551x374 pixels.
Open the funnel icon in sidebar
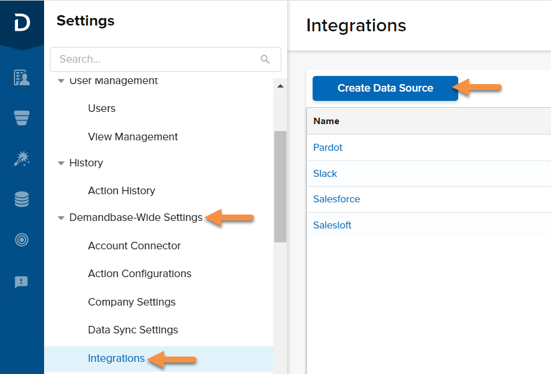click(22, 118)
